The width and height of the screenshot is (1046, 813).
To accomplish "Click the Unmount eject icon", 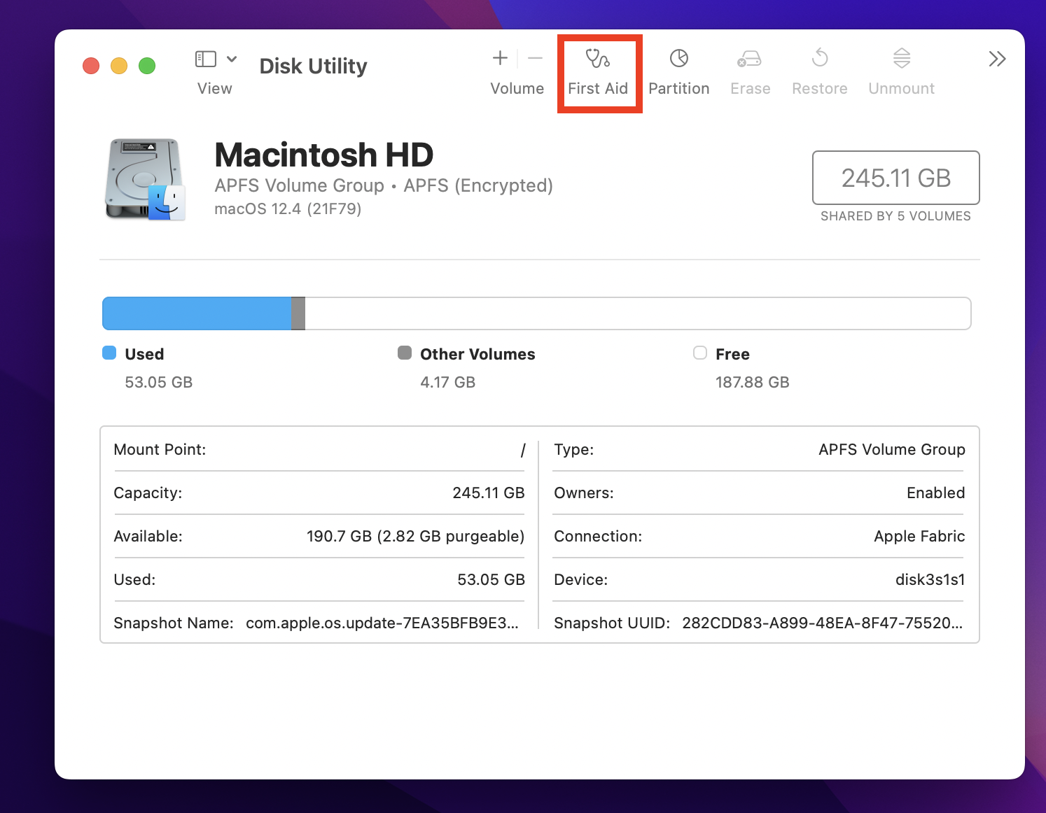I will click(x=902, y=58).
